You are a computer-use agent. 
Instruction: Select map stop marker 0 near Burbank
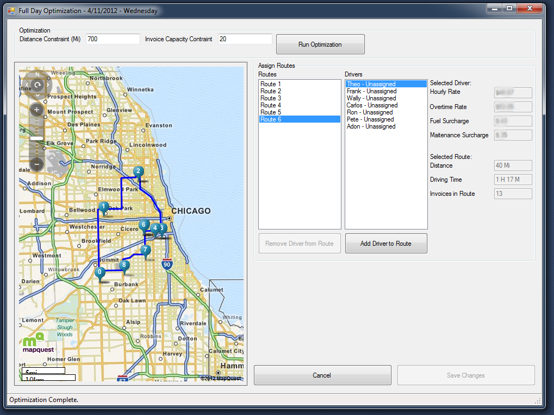[x=99, y=272]
